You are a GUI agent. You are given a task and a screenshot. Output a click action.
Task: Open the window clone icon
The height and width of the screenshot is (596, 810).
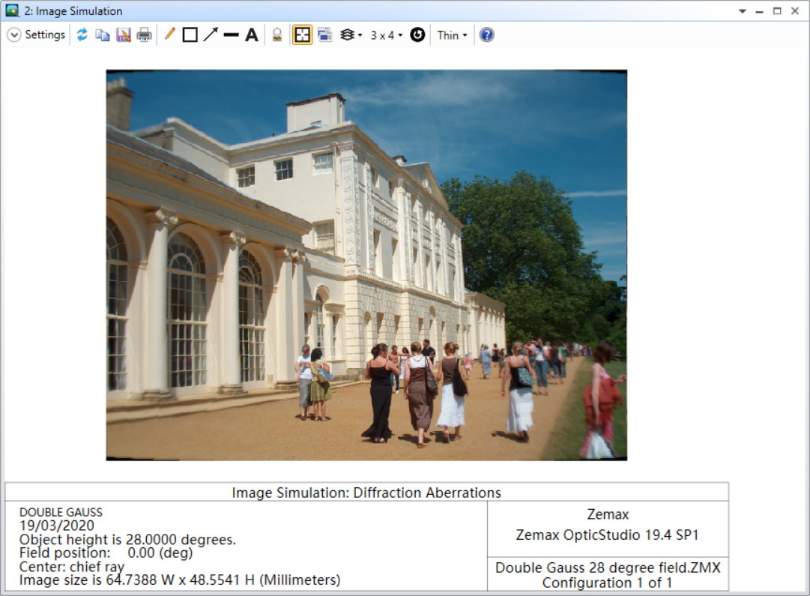pyautogui.click(x=324, y=34)
